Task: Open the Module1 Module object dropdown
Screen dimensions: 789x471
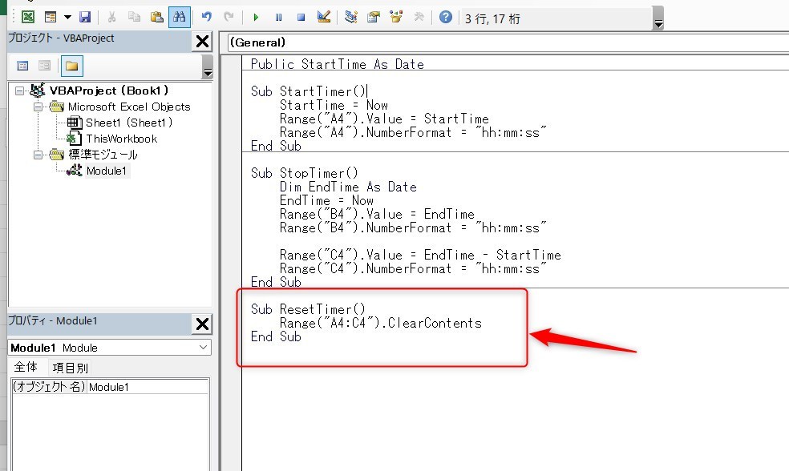Action: tap(109, 348)
